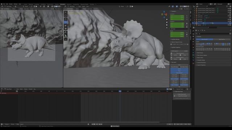The width and height of the screenshot is (232, 130).
Task: Click the current frame playhead marker
Action: click(x=120, y=91)
